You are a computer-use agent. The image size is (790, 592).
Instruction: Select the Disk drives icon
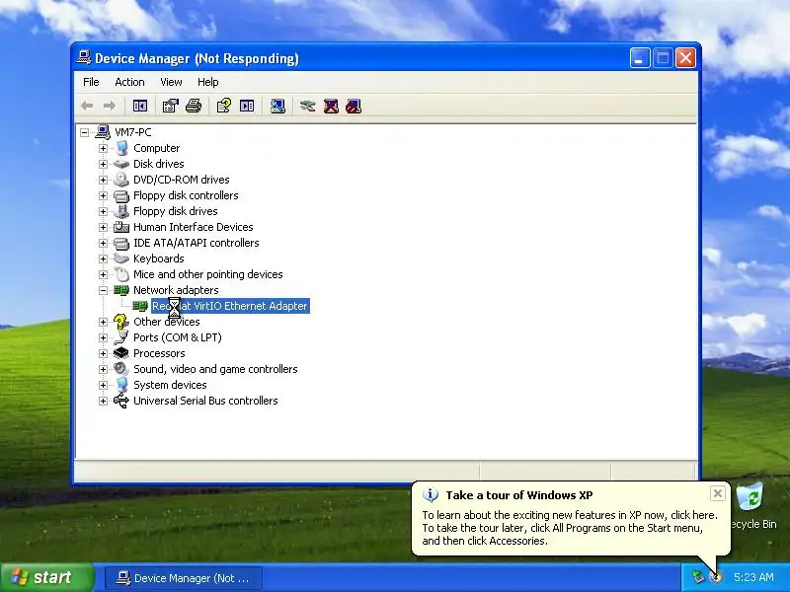tap(121, 164)
